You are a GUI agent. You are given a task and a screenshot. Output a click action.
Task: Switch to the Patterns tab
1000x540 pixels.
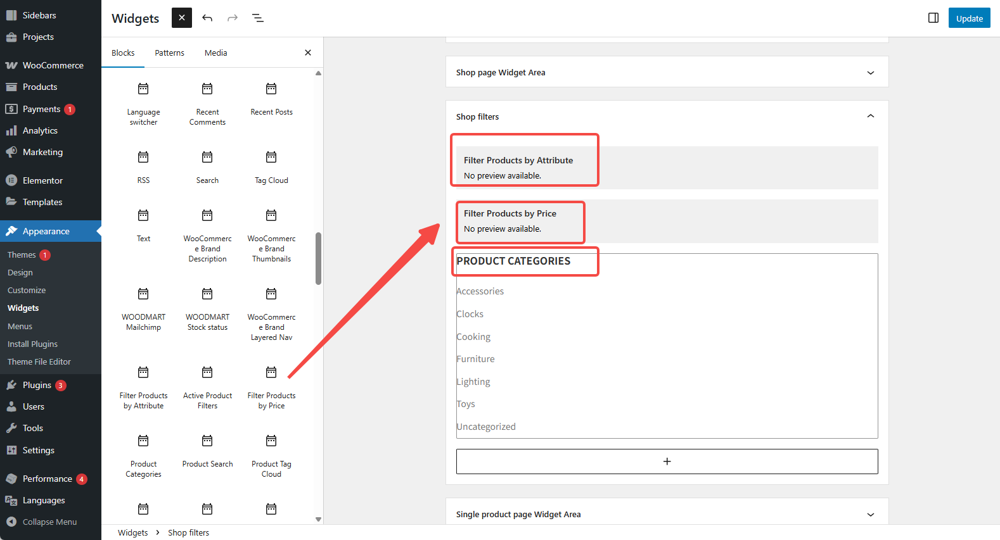coord(169,53)
